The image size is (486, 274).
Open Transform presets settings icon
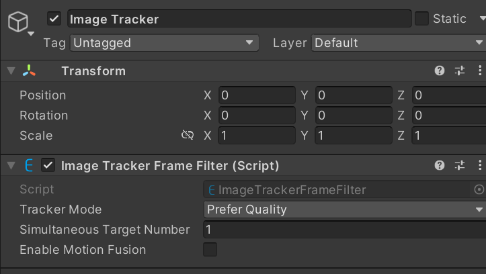coord(460,71)
